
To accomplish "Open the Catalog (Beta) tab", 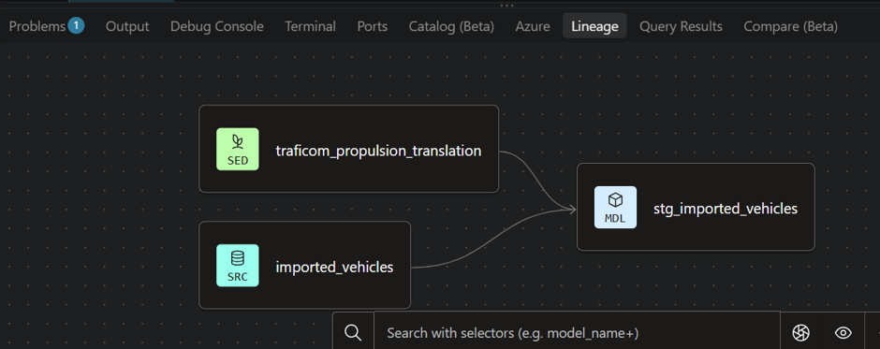I will pos(451,26).
